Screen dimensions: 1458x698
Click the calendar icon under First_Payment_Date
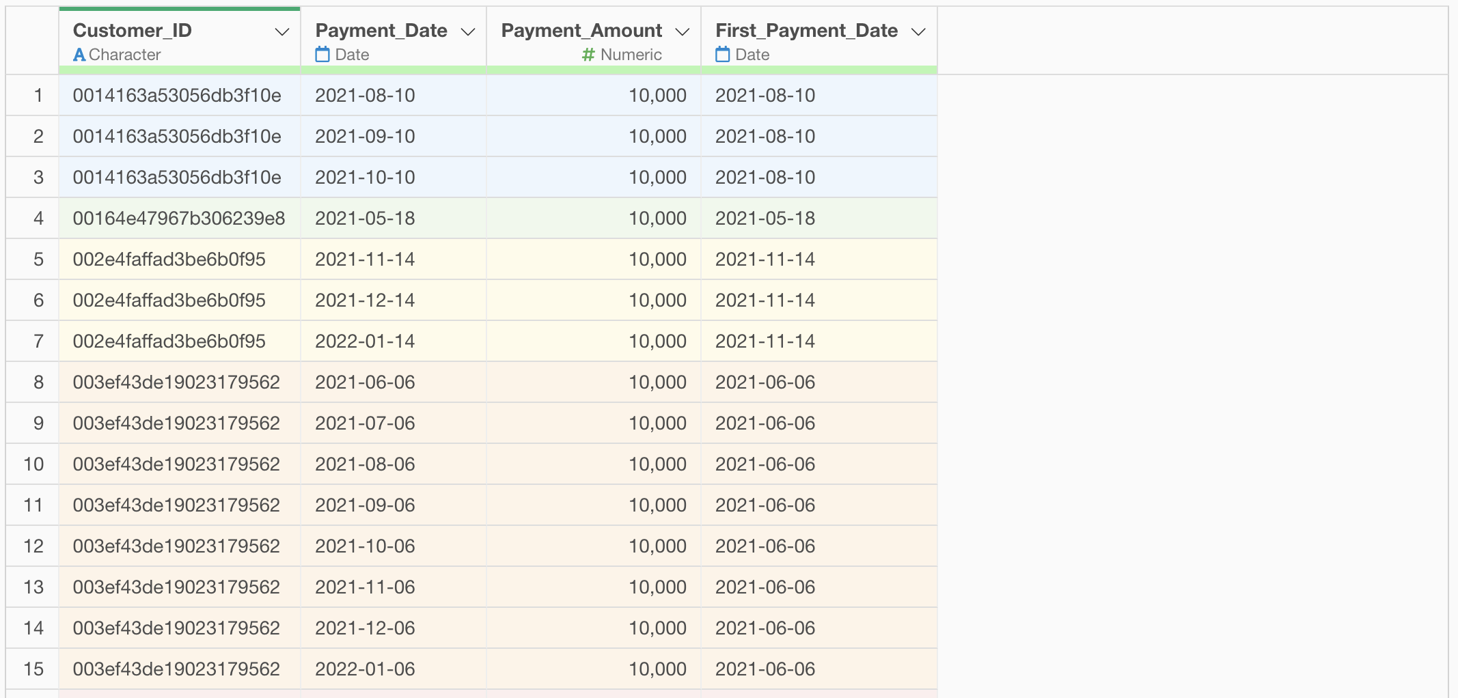(723, 55)
